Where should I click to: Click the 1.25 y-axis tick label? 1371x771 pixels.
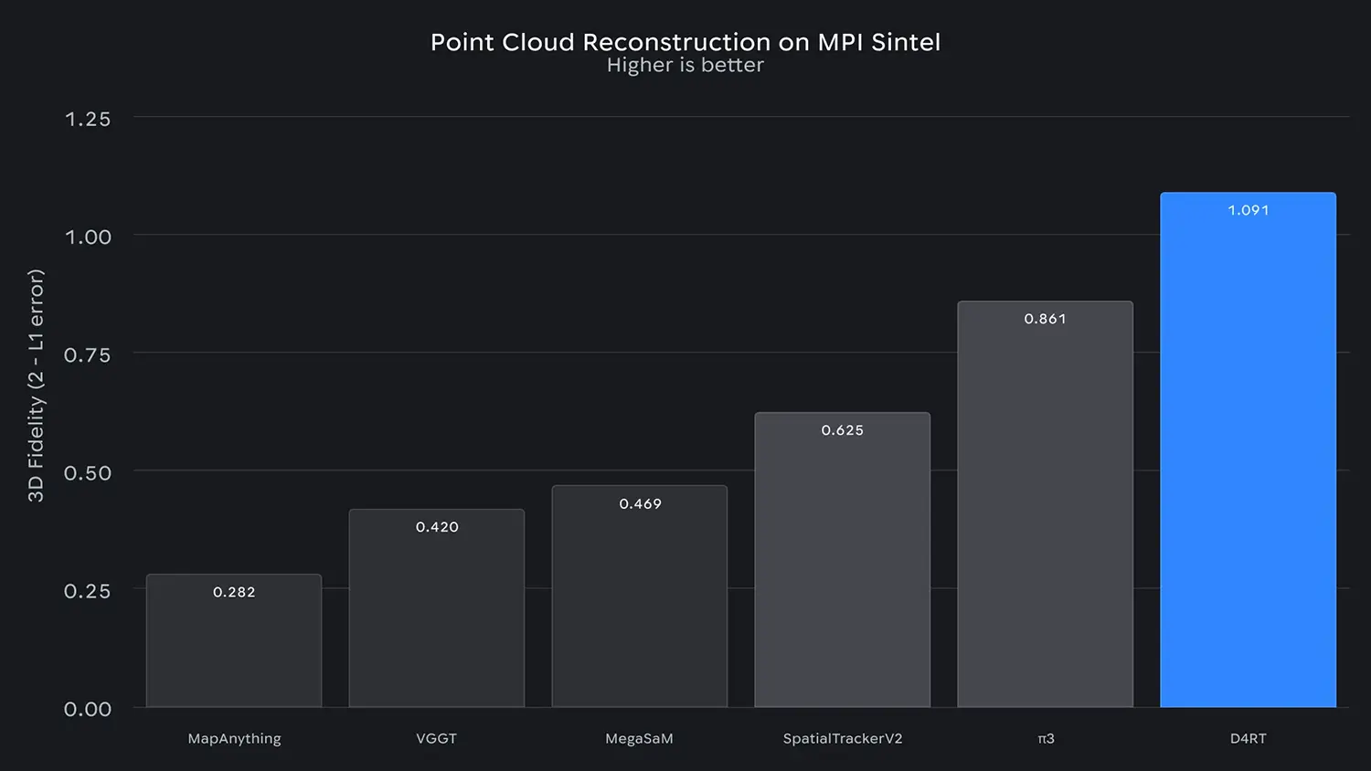tap(88, 119)
